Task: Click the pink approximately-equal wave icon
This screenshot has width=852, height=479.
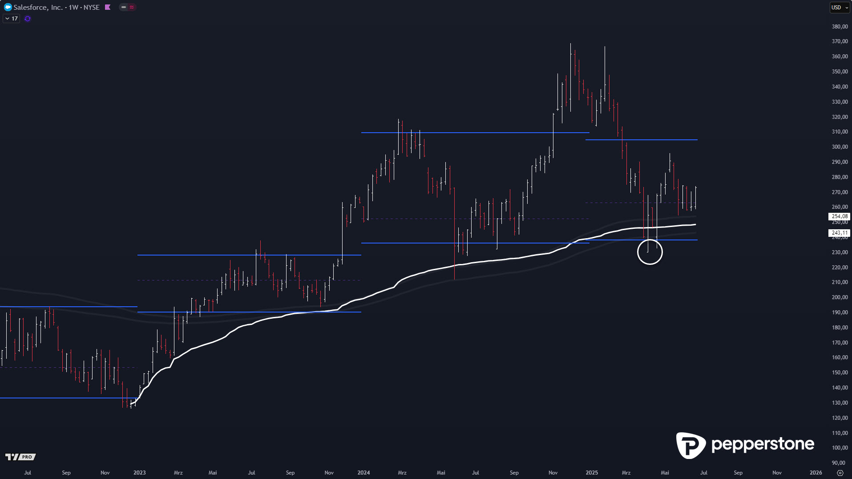Action: pyautogui.click(x=132, y=7)
